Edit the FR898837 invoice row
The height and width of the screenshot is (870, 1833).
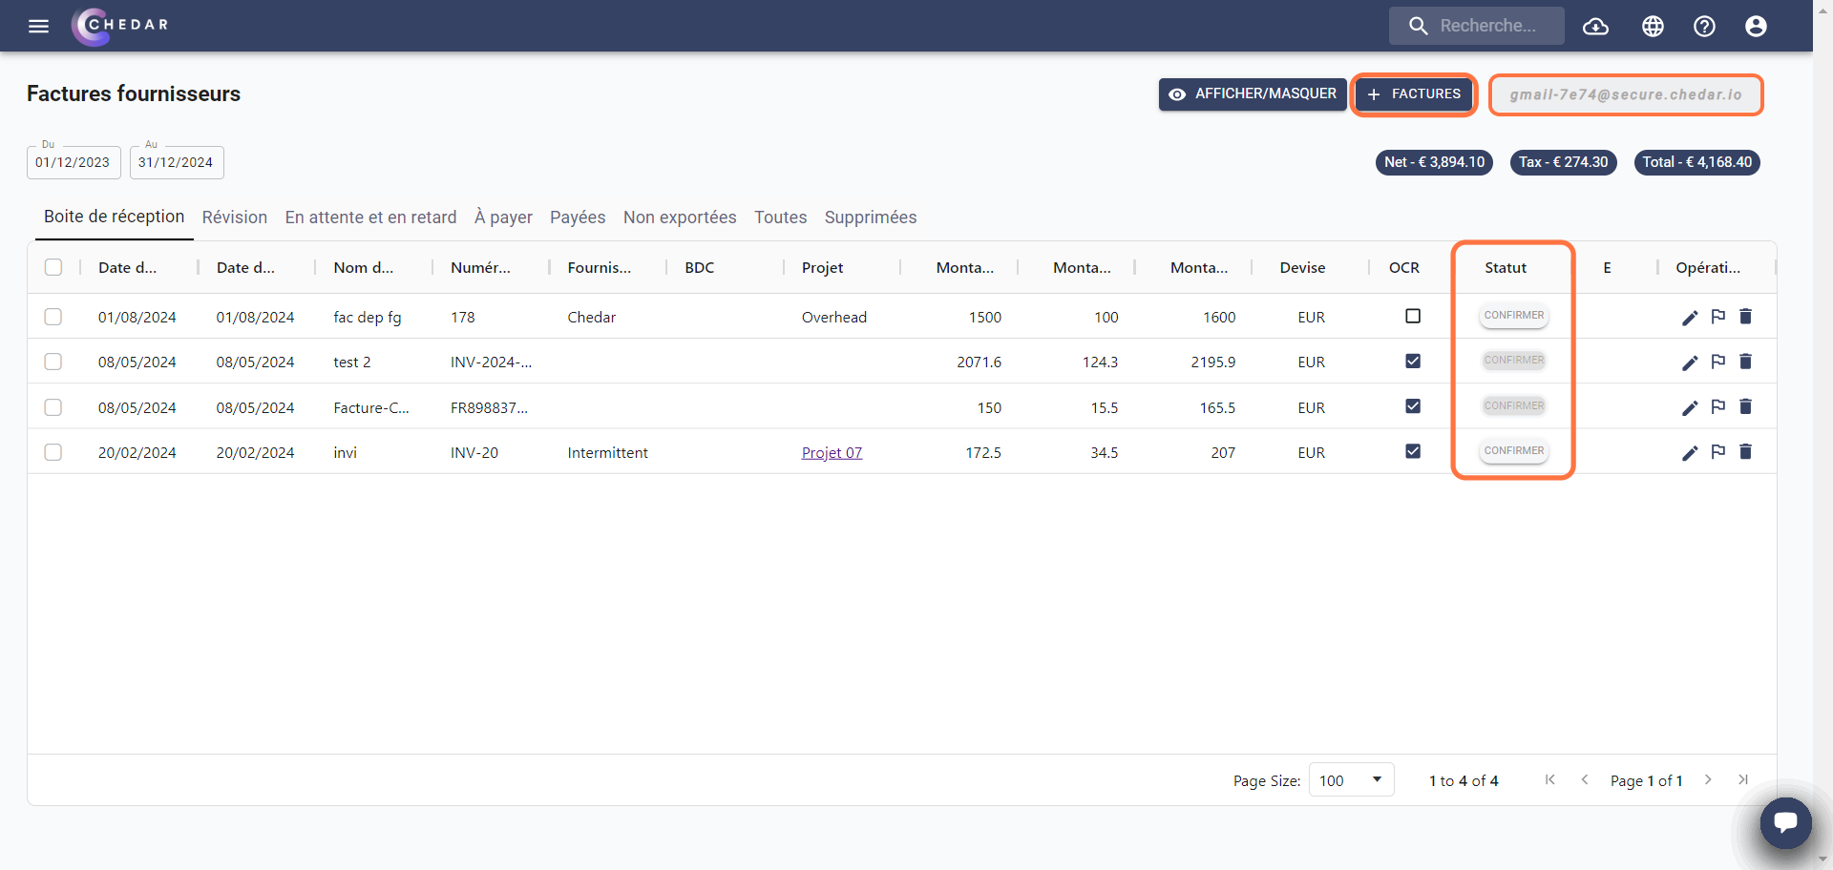coord(1690,408)
